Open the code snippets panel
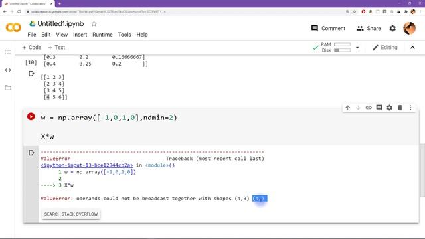425x239 pixels. [x=8, y=70]
